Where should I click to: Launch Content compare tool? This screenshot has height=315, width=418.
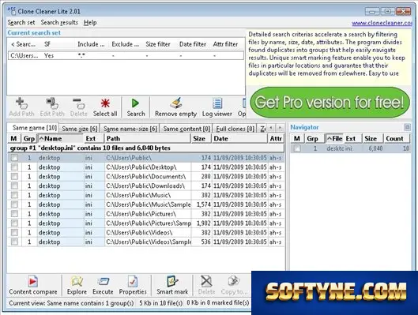pos(33,286)
